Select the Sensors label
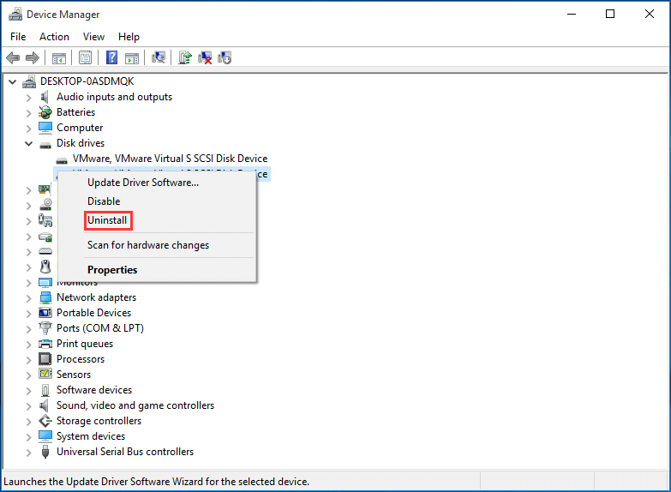This screenshot has width=671, height=492. (x=74, y=375)
